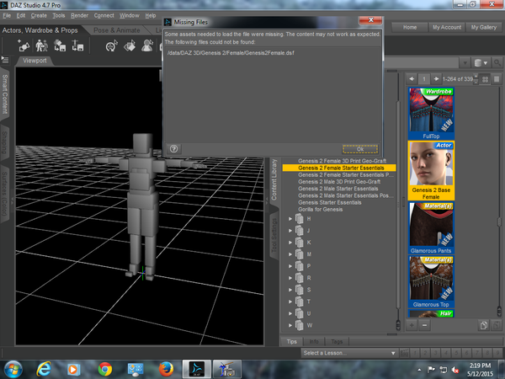Switch to Pose & Animate tab

click(117, 30)
